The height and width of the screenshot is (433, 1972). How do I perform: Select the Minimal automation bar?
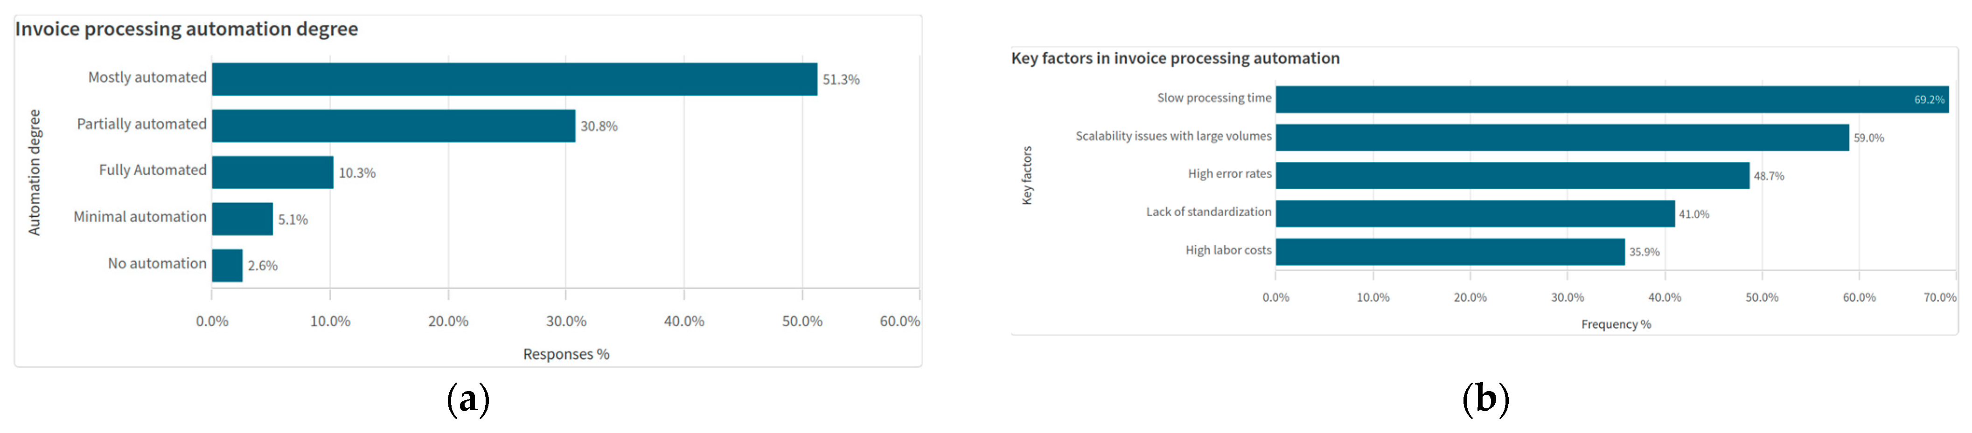click(242, 219)
